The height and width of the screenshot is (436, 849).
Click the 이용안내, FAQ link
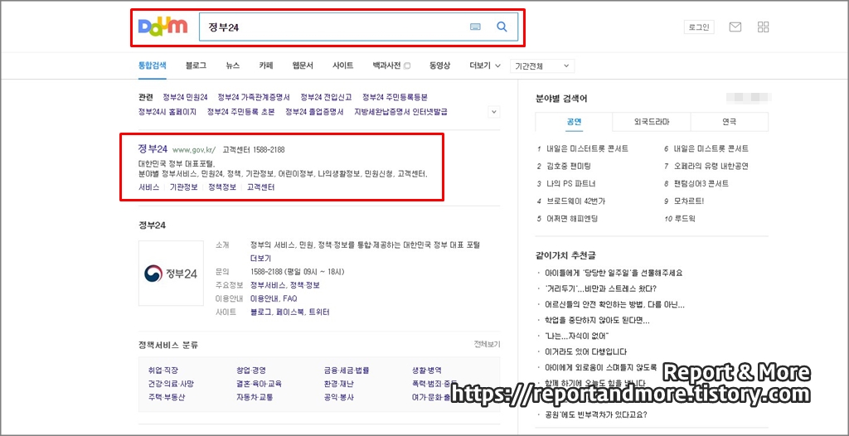pyautogui.click(x=274, y=298)
